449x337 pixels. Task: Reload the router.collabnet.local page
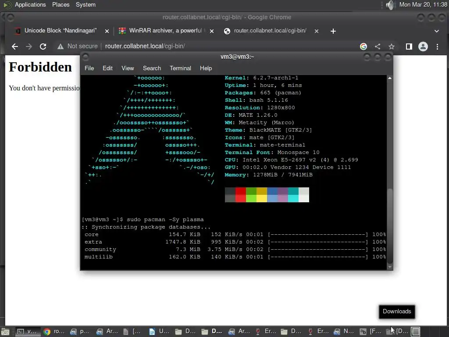click(x=43, y=47)
